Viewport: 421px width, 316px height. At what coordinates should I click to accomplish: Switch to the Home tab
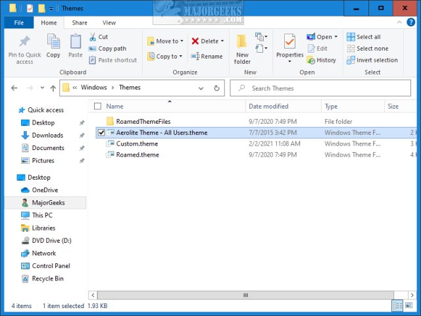click(49, 22)
